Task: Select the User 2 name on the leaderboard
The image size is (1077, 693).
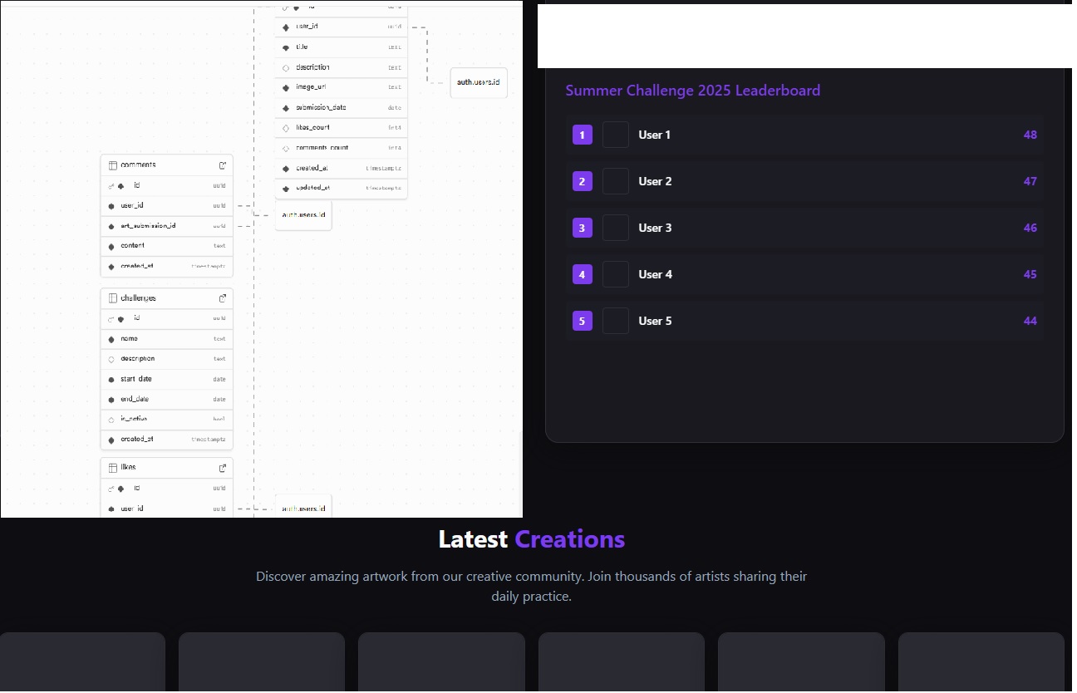Action: coord(655,181)
